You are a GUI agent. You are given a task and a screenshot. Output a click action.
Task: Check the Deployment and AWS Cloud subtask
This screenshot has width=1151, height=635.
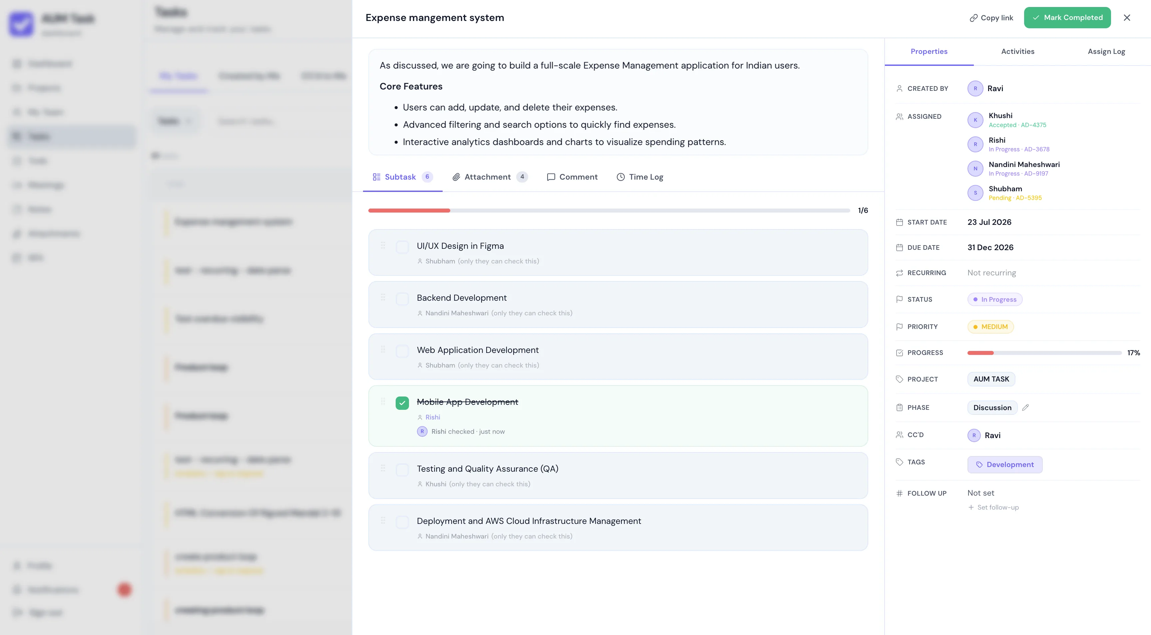[x=402, y=522]
